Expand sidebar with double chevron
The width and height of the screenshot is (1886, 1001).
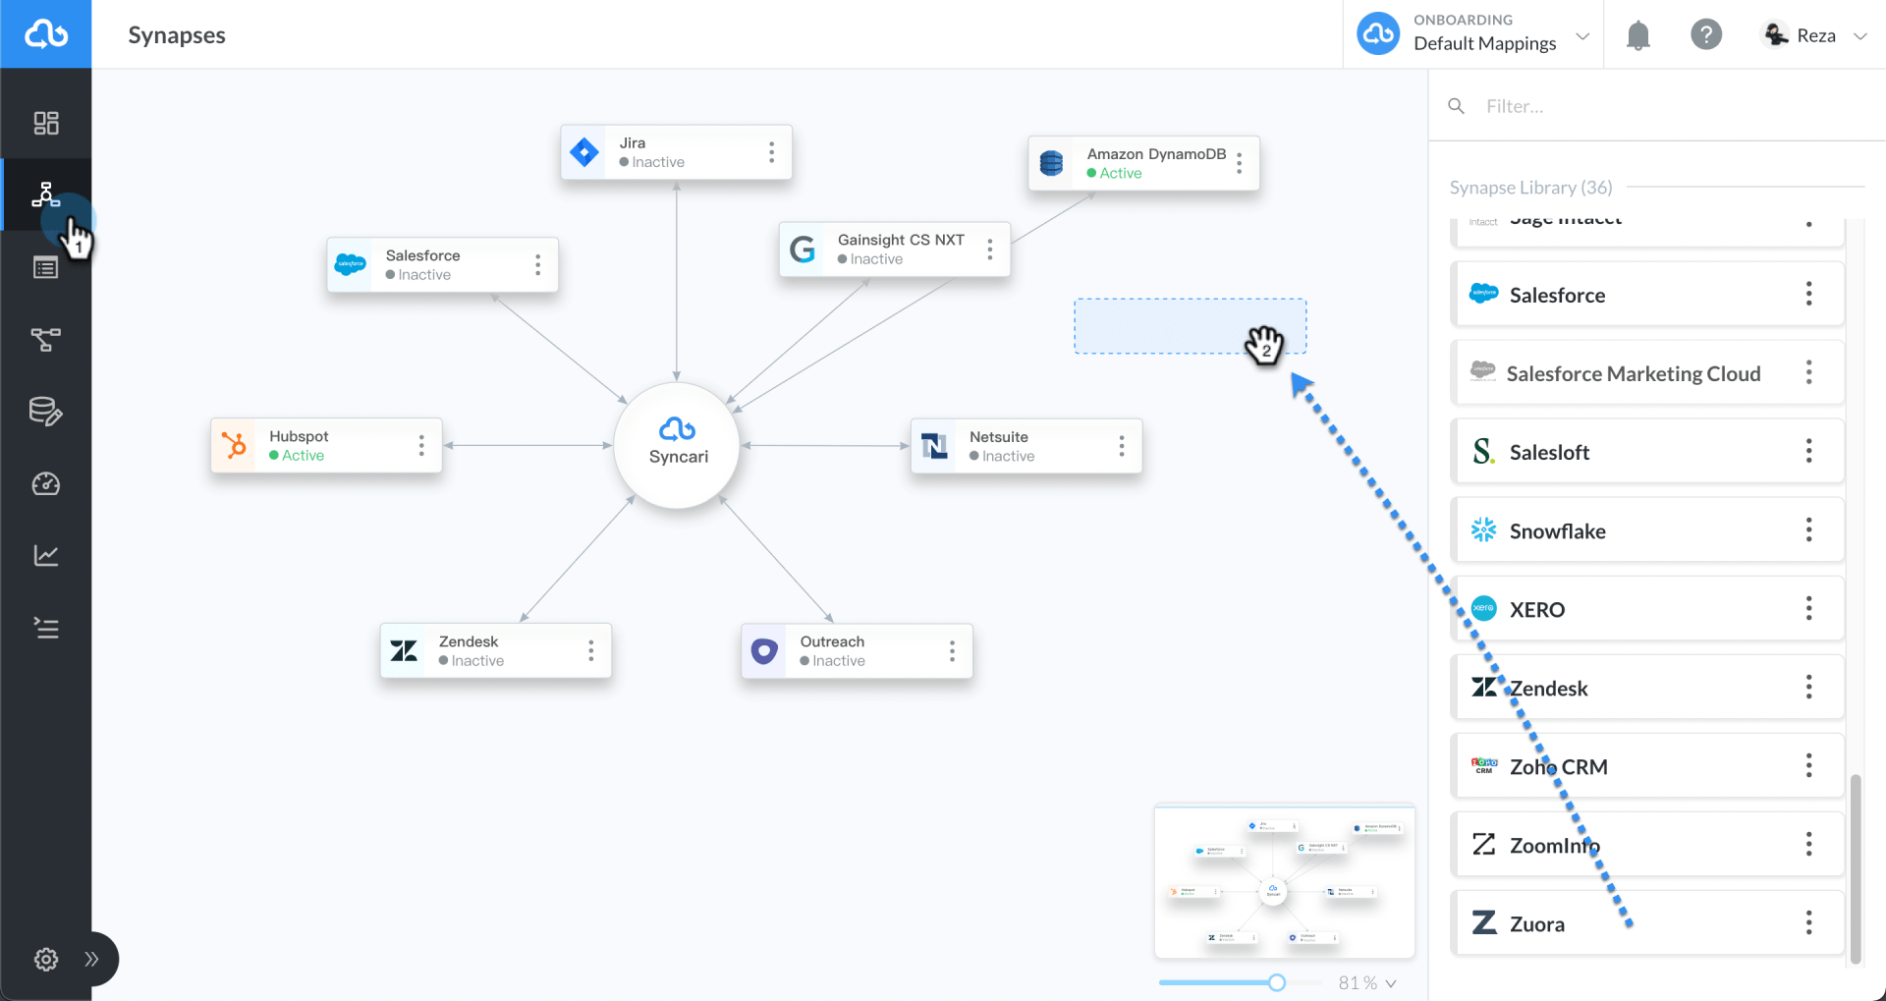[x=91, y=959]
